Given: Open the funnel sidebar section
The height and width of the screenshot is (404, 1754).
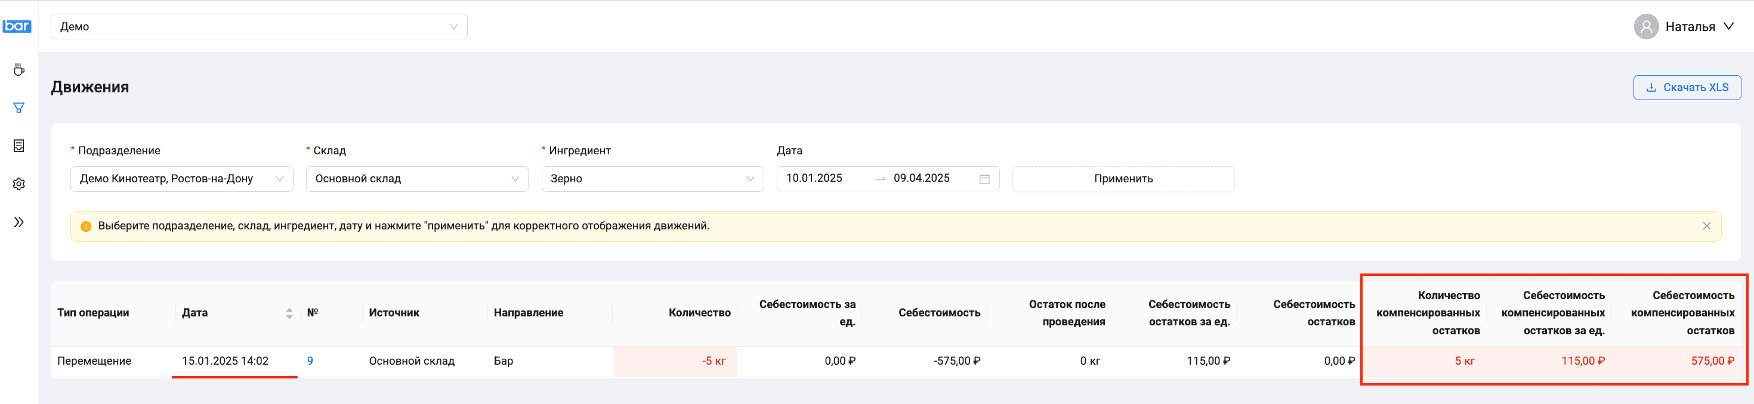Looking at the screenshot, I should [x=19, y=107].
